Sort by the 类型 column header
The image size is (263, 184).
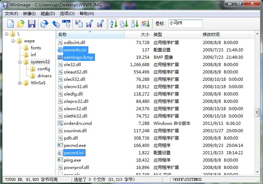[176, 35]
